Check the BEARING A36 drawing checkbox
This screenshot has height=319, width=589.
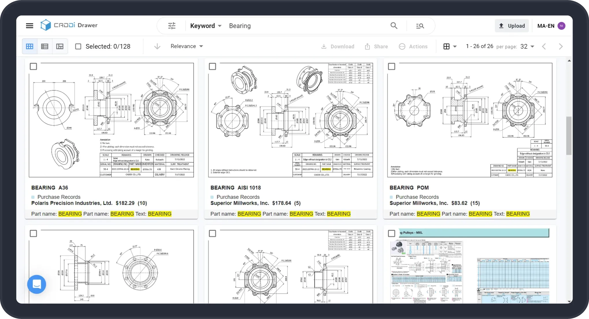(x=33, y=66)
